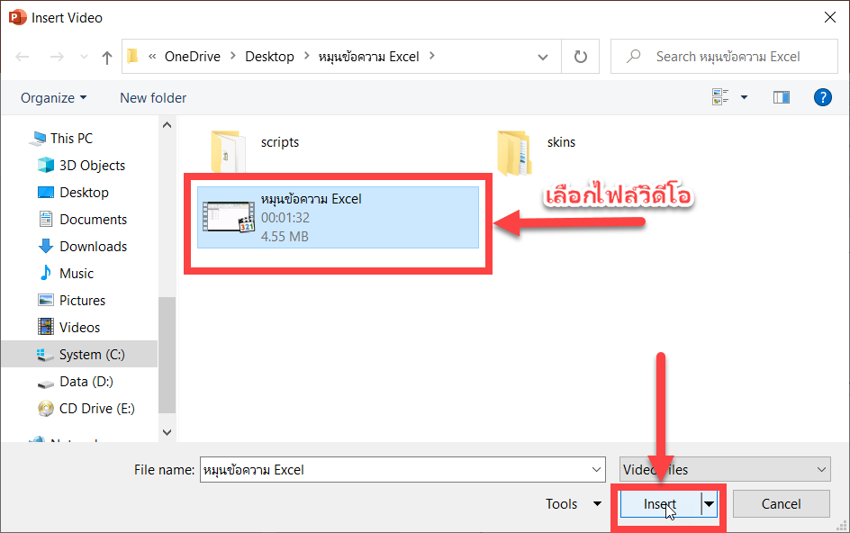850x533 pixels.
Task: Open Documents in the sidebar
Action: coord(94,220)
